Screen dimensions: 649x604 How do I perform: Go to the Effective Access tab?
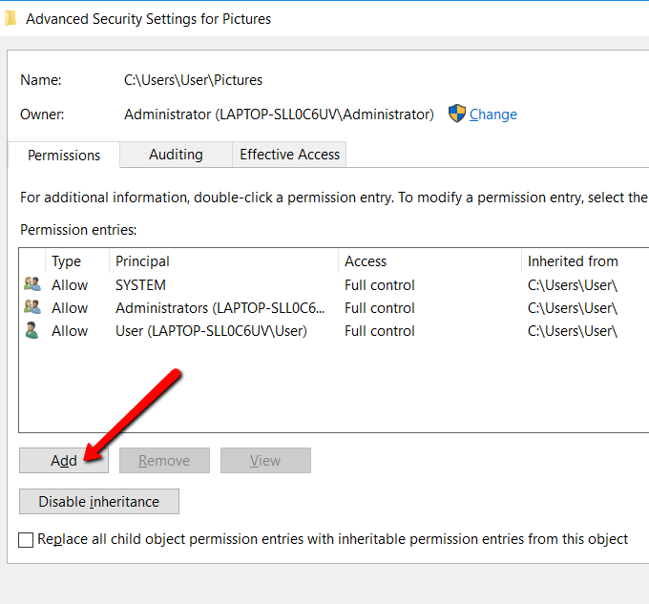(289, 155)
